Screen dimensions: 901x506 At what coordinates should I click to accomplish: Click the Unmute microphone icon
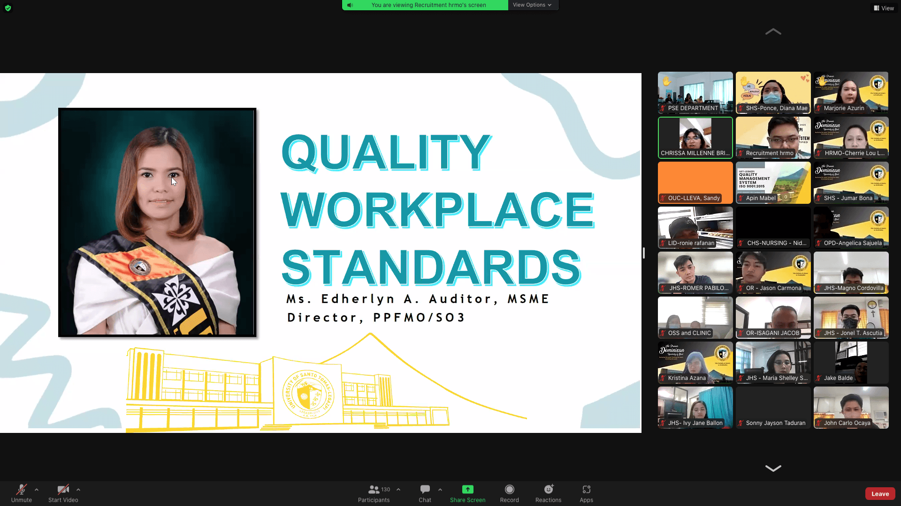click(x=21, y=490)
